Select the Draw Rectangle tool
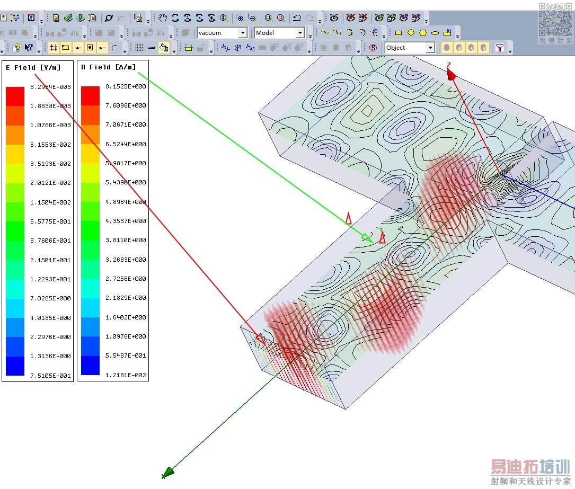This screenshot has width=575, height=489. pos(399,32)
